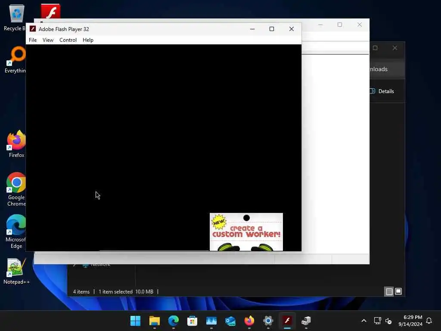Click '1 item selected' in the status bar
This screenshot has width=441, height=331.
[115, 292]
